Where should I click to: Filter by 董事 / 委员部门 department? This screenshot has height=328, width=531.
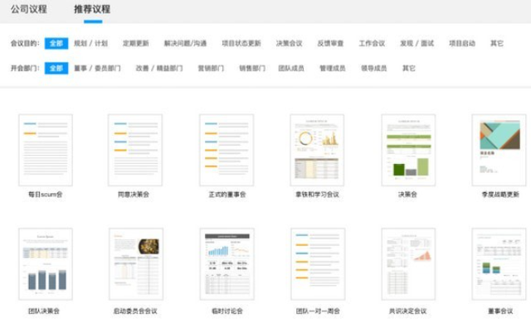click(x=97, y=68)
